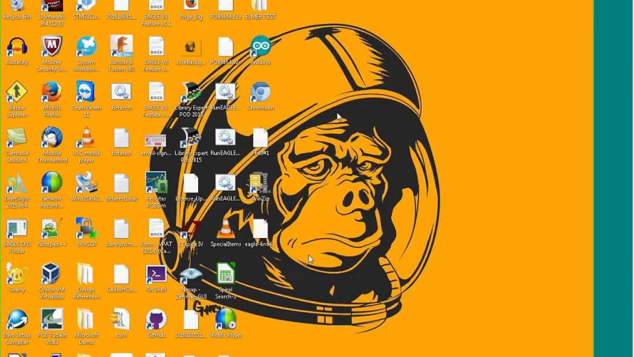Select the email-sign file icon
This screenshot has width=634, height=357.
coord(156,141)
